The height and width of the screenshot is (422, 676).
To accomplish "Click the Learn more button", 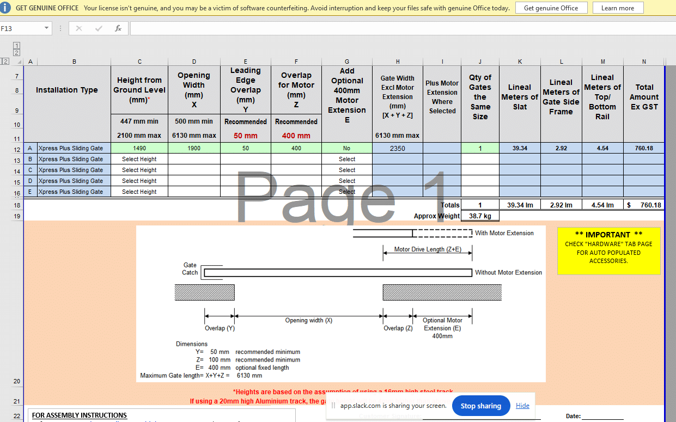I will click(618, 8).
